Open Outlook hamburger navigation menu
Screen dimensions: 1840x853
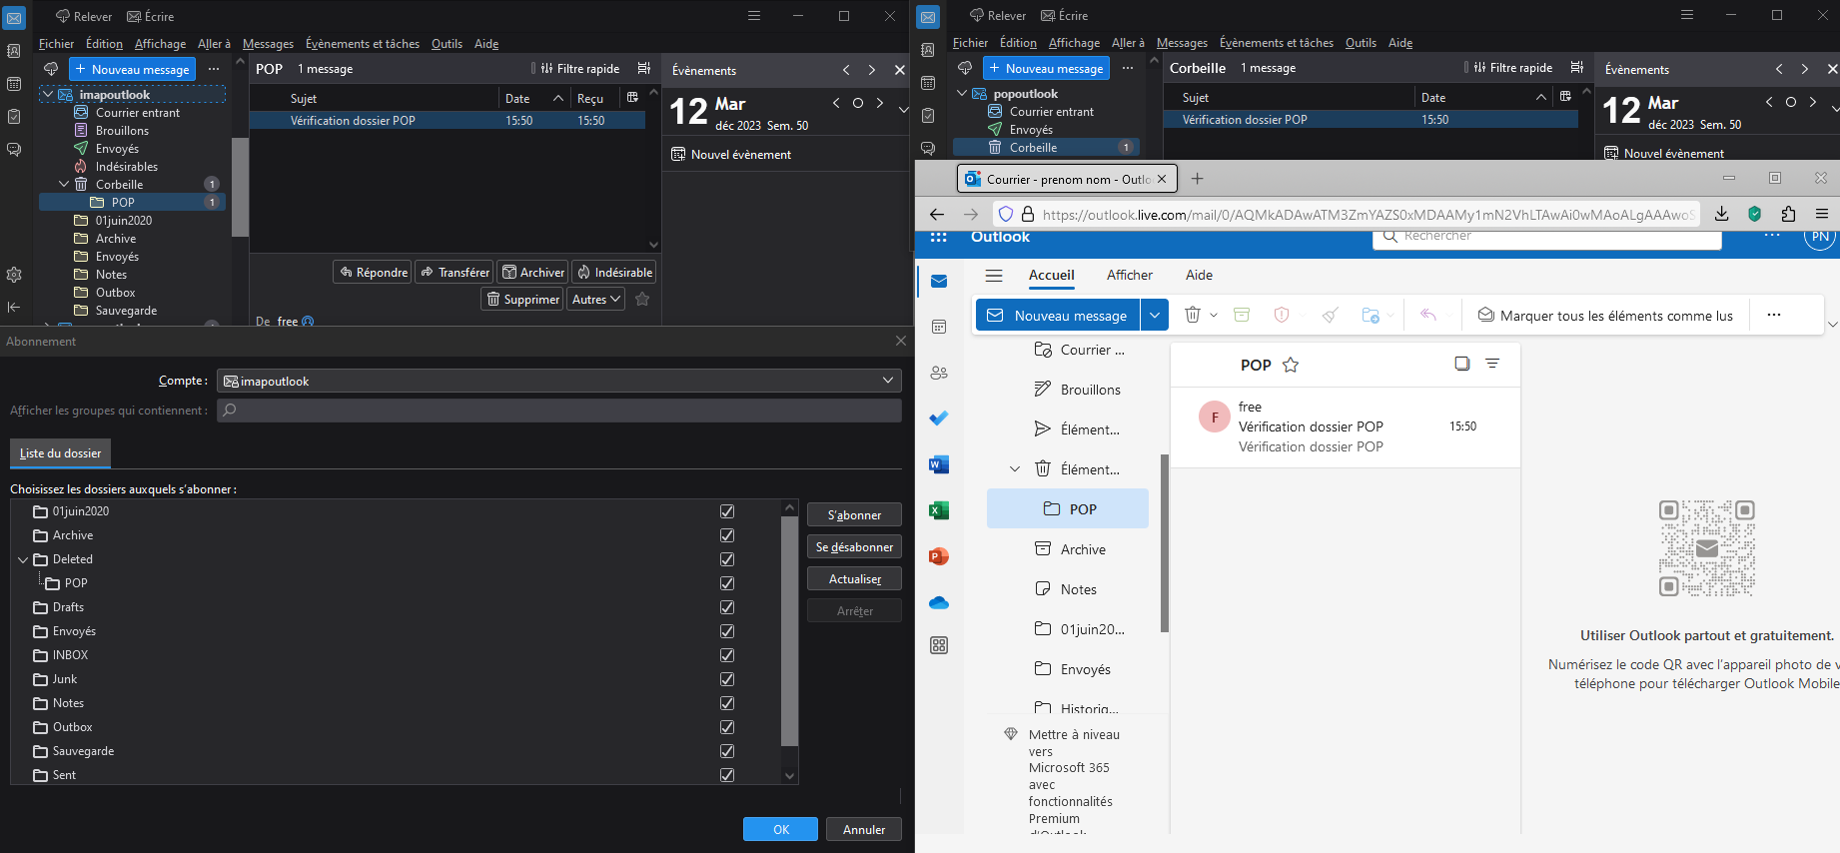point(993,276)
